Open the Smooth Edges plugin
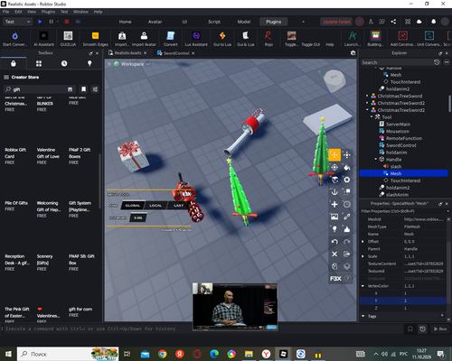The image size is (452, 361). pyautogui.click(x=95, y=39)
